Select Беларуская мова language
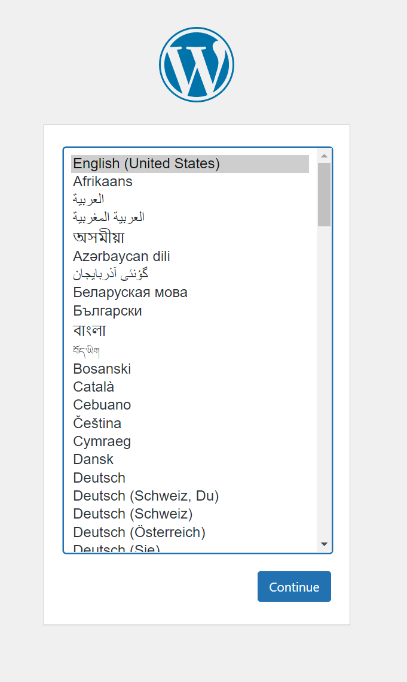Screen dimensions: 407x682 tap(130, 292)
